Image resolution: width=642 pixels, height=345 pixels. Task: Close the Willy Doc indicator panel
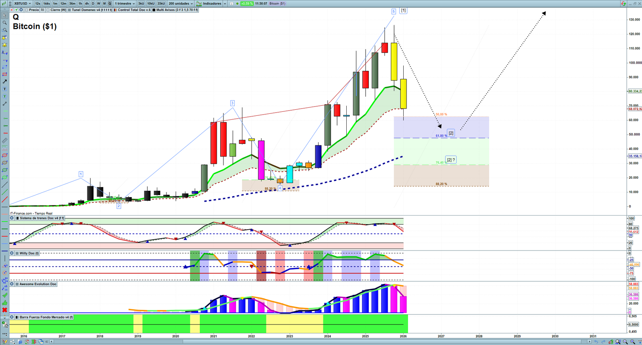click(x=12, y=253)
